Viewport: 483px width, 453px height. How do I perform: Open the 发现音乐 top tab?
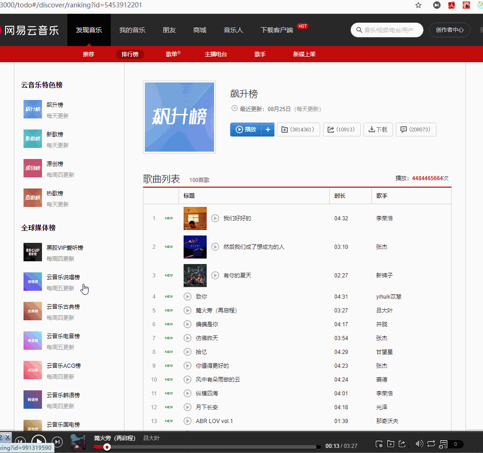89,30
